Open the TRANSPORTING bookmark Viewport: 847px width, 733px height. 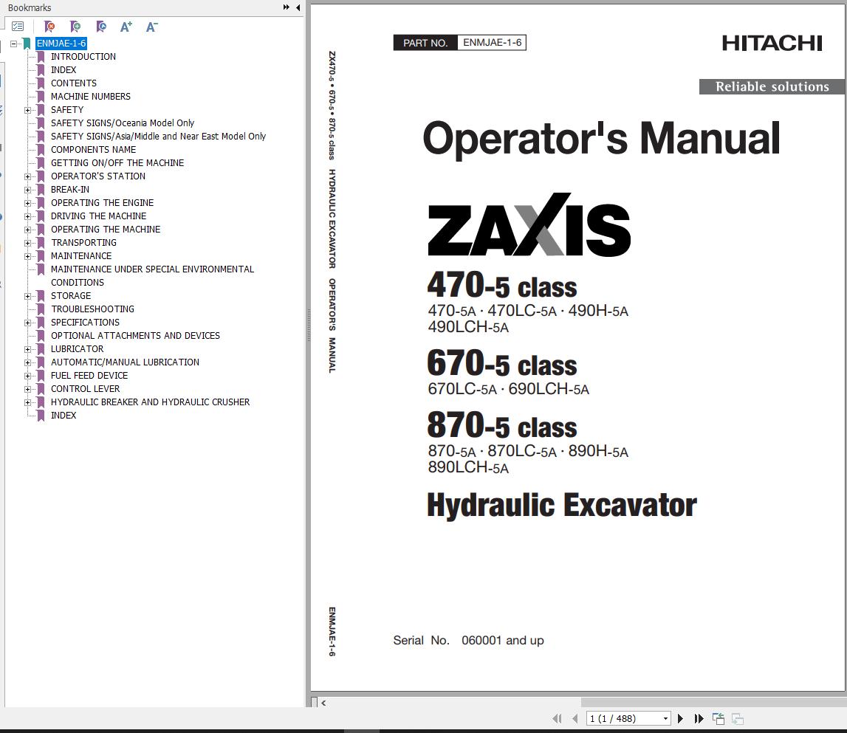tap(83, 243)
